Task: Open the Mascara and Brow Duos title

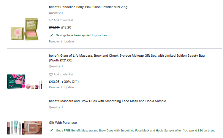Action: pos(107,101)
